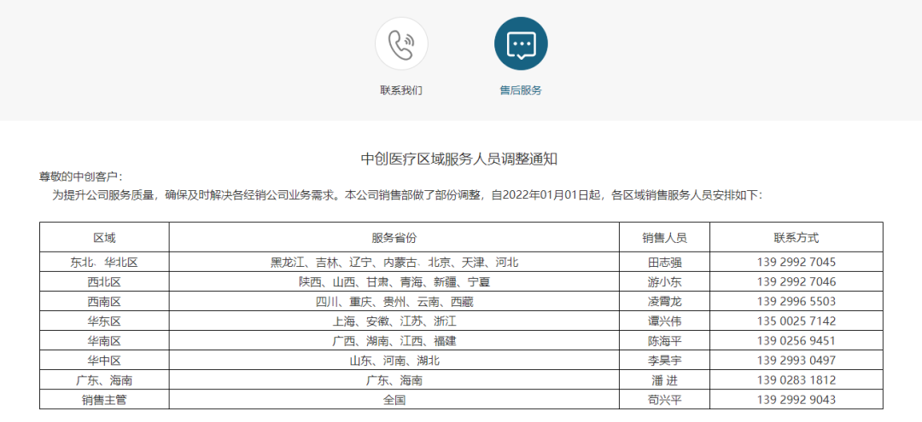Click phone number 139 2993 0497
Screen dimensions: 922x422
[x=796, y=360]
